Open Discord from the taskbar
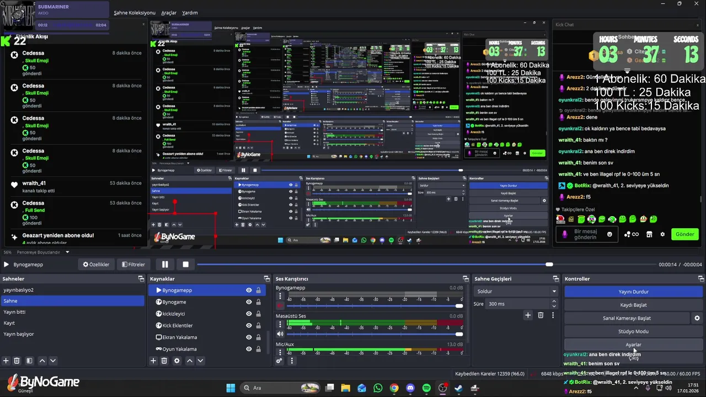 click(410, 388)
